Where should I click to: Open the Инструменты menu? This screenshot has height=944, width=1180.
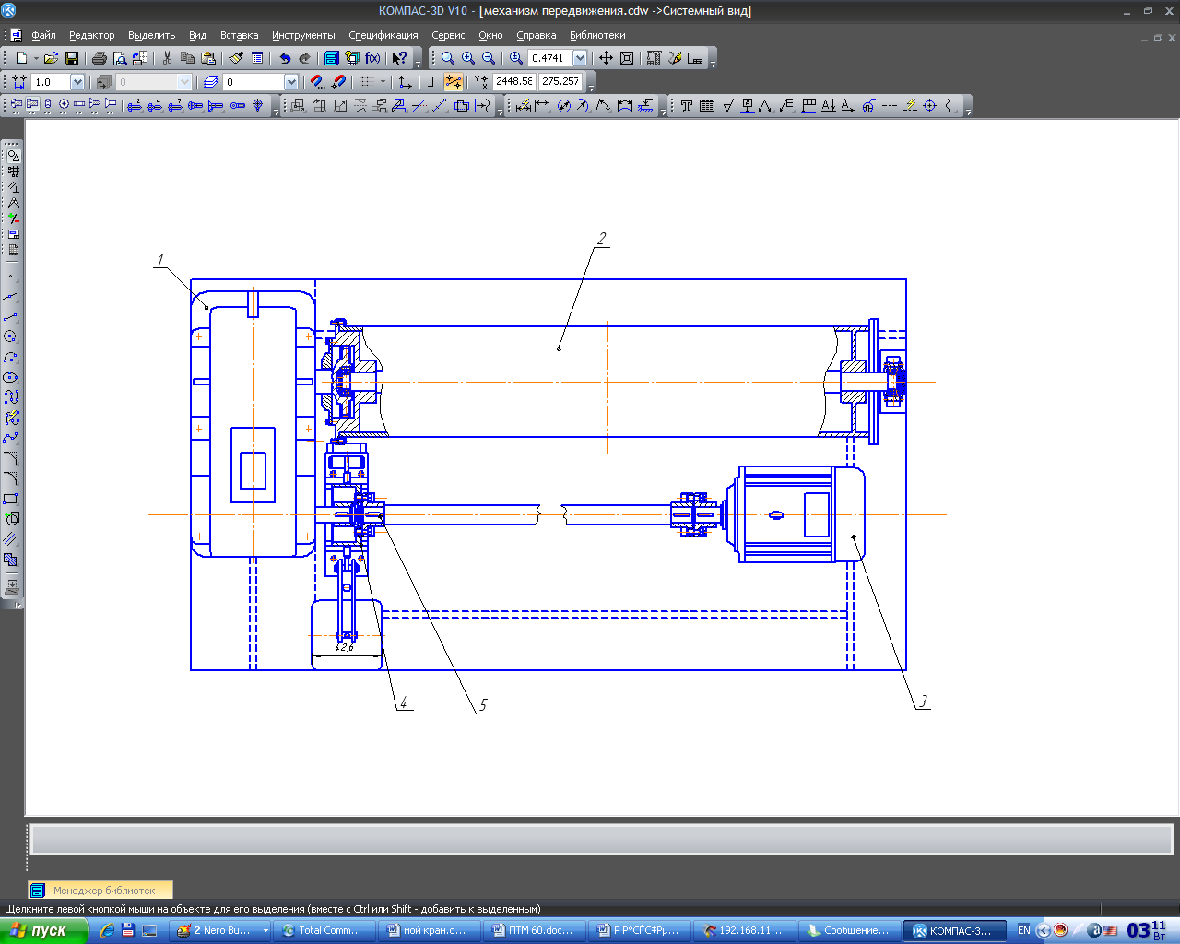click(302, 35)
